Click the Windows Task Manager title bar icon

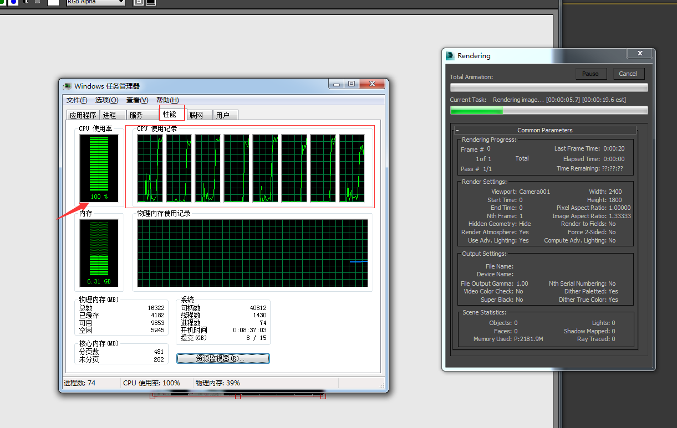coord(67,86)
